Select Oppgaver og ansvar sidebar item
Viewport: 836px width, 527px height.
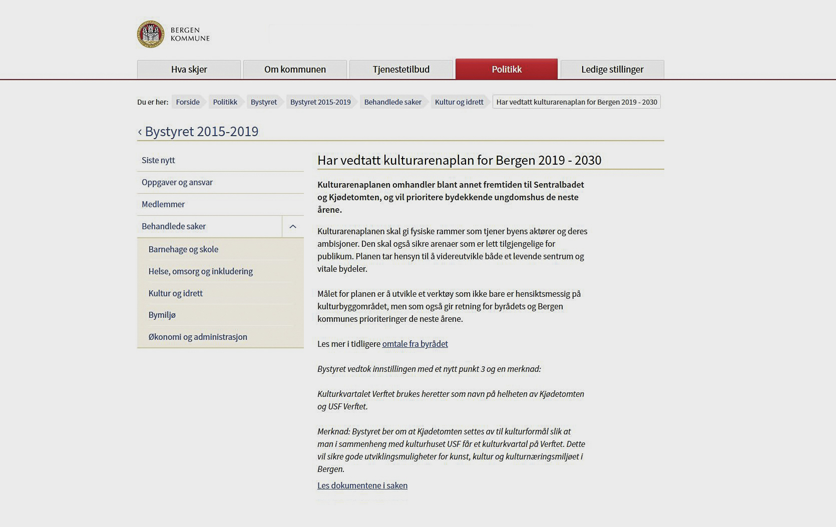tap(177, 182)
